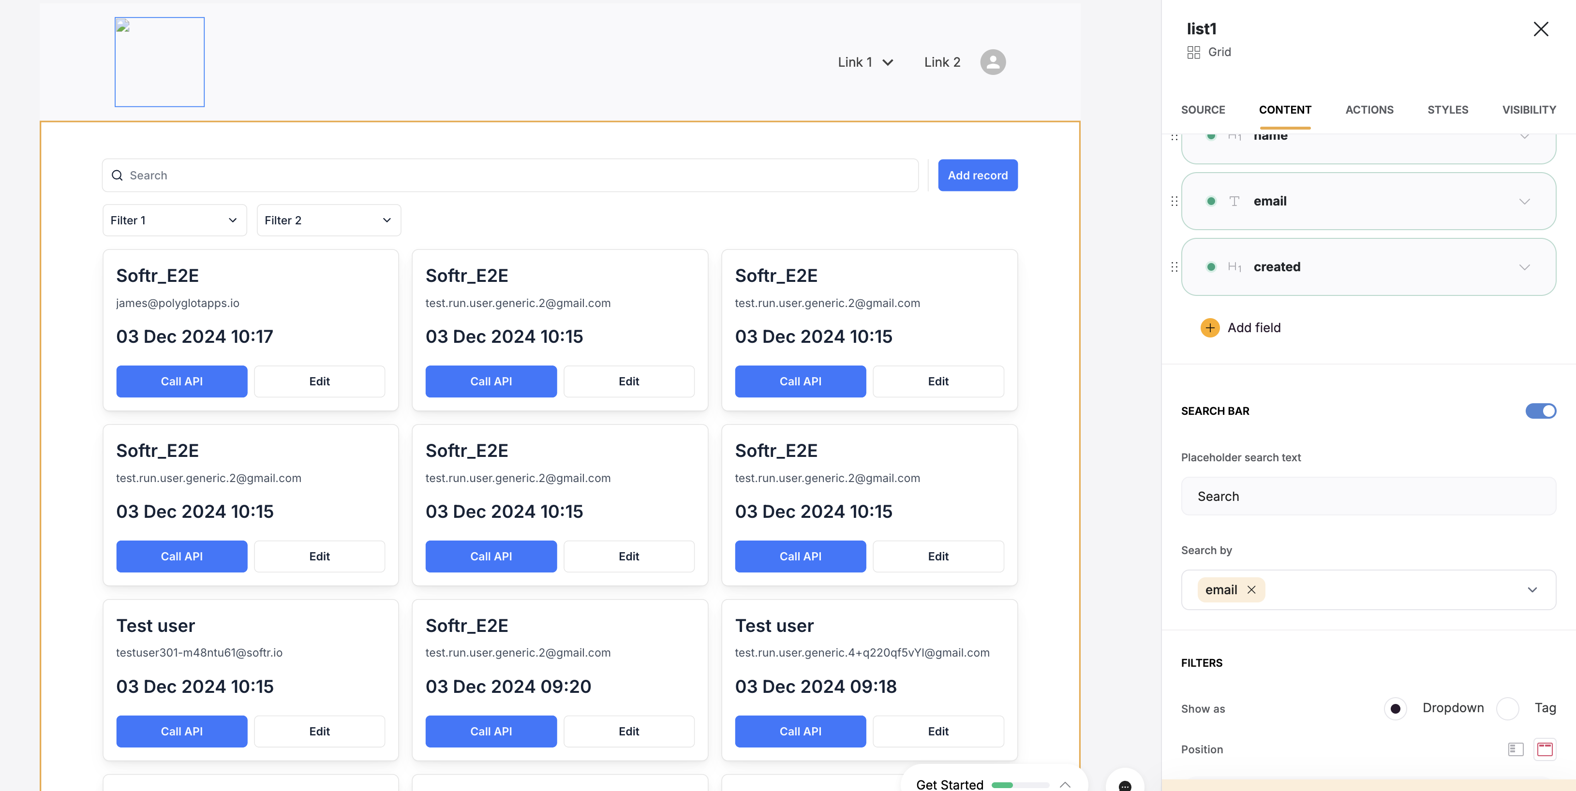The width and height of the screenshot is (1576, 791).
Task: Select the Tag radio button under Show as
Action: tap(1508, 708)
